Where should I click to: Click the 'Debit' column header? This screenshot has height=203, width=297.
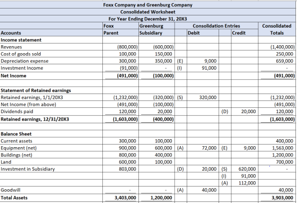(x=194, y=33)
